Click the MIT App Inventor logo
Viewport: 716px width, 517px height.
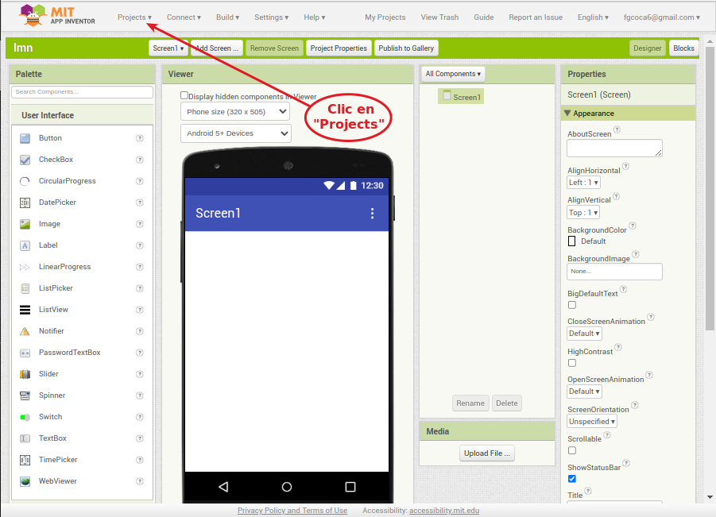(57, 16)
